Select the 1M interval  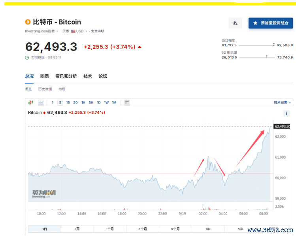tap(114, 102)
